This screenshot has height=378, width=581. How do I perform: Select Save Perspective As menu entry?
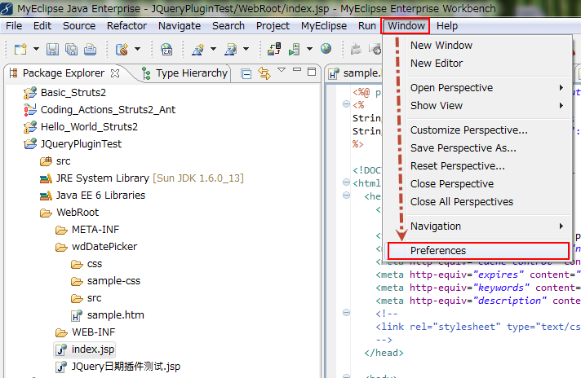point(477,148)
